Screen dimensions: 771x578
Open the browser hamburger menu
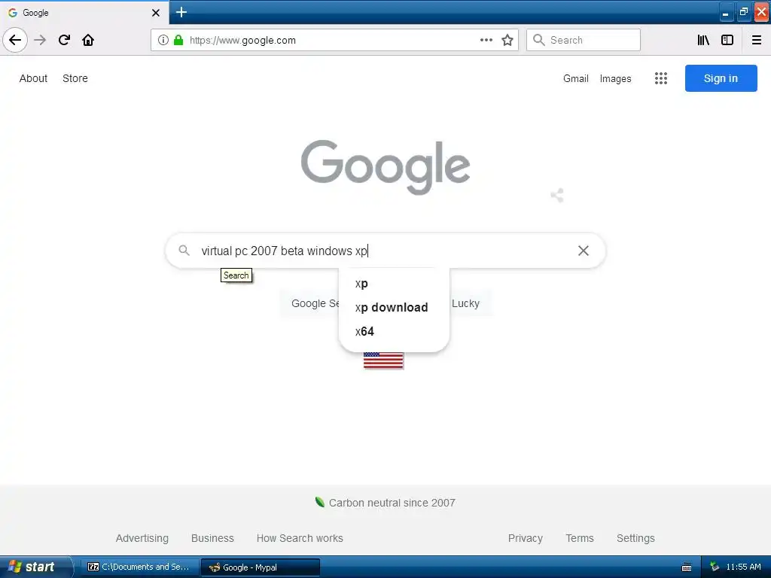click(757, 40)
